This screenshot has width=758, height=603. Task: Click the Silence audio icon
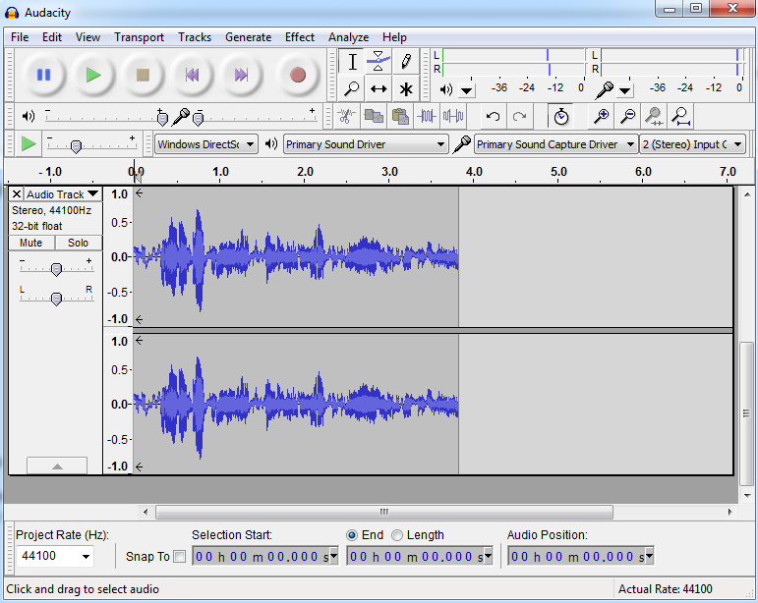[x=453, y=116]
